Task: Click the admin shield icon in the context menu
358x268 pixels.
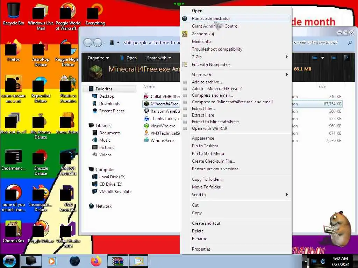Action: click(x=185, y=18)
